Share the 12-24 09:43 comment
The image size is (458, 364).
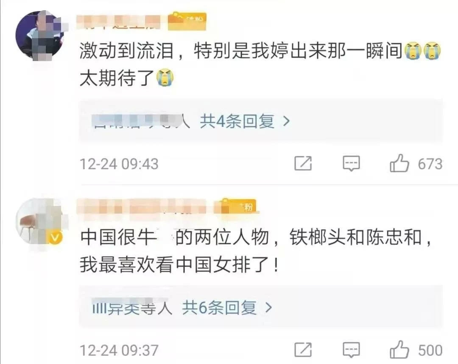[303, 163]
